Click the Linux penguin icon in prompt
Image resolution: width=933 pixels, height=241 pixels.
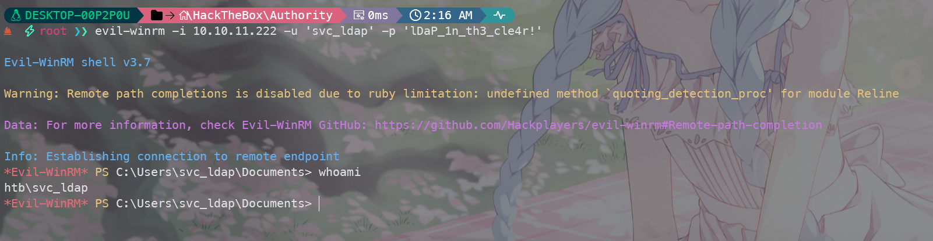16,15
